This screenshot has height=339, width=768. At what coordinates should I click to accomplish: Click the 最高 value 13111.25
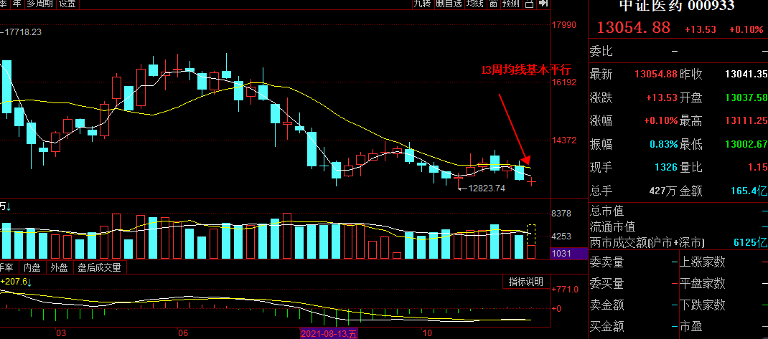(746, 121)
